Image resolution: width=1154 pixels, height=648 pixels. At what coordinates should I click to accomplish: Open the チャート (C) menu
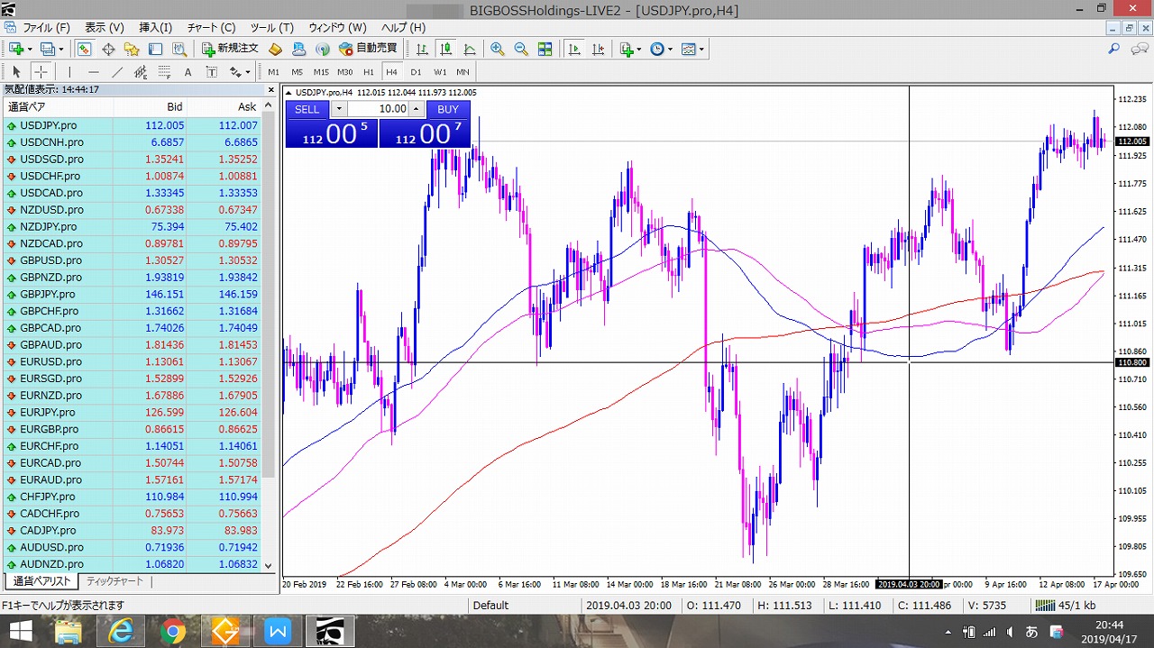[x=212, y=28]
